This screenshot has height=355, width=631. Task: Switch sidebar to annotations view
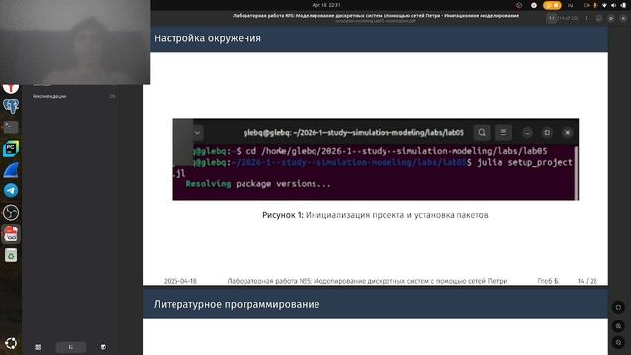pyautogui.click(x=104, y=347)
